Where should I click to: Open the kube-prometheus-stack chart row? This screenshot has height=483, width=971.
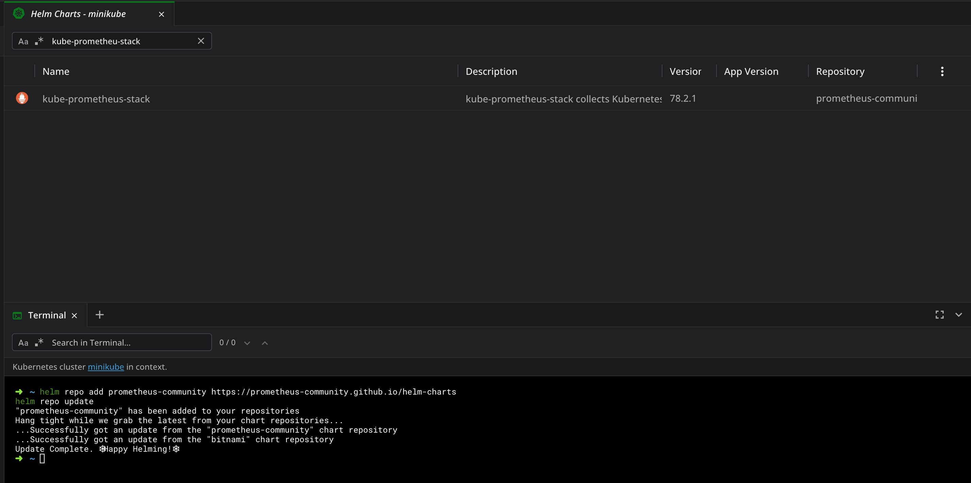(x=96, y=99)
